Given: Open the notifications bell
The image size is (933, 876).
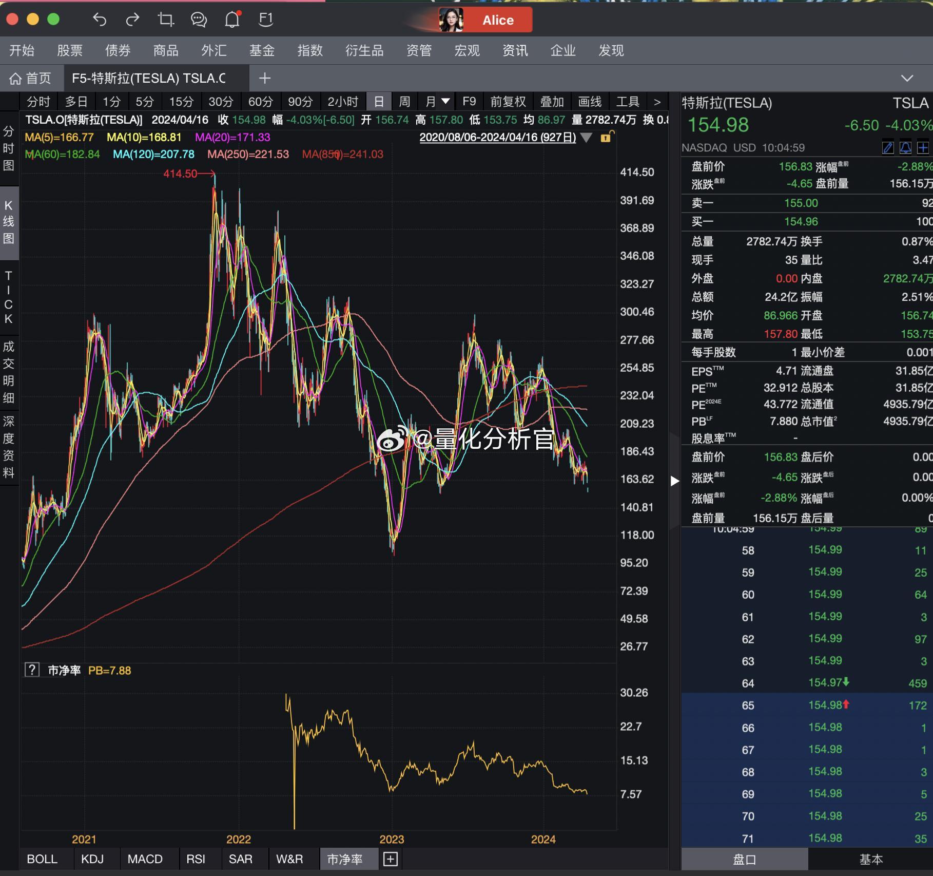Looking at the screenshot, I should 232,19.
